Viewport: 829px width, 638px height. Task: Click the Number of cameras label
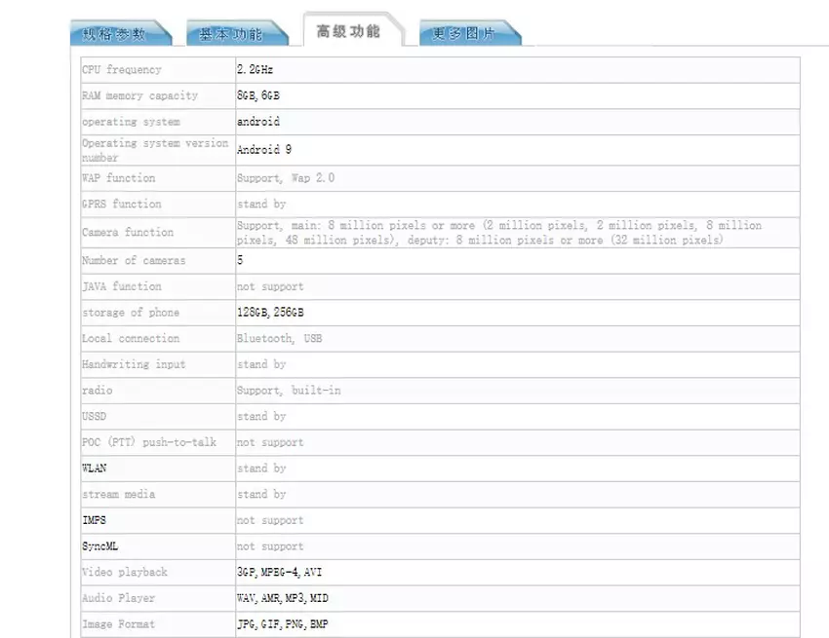click(134, 261)
